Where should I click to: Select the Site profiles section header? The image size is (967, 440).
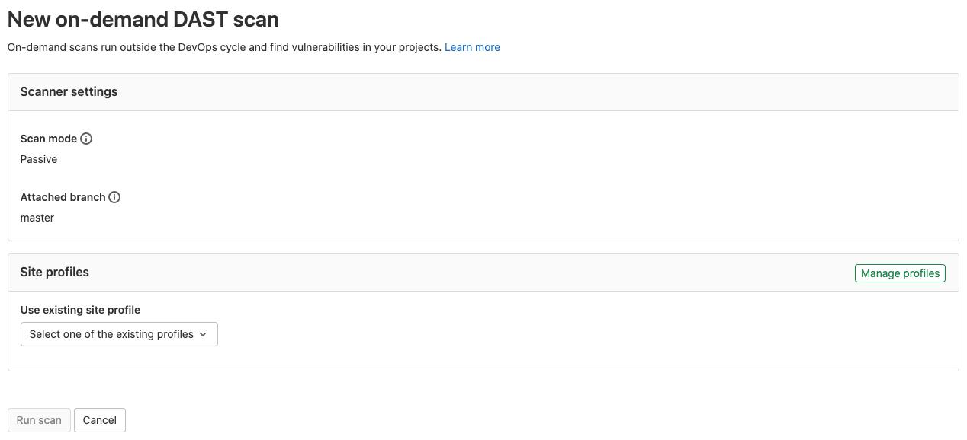[x=55, y=272]
